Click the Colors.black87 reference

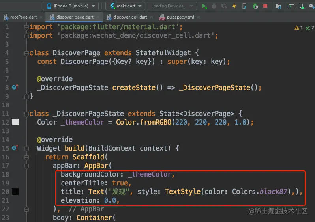click(x=260, y=192)
